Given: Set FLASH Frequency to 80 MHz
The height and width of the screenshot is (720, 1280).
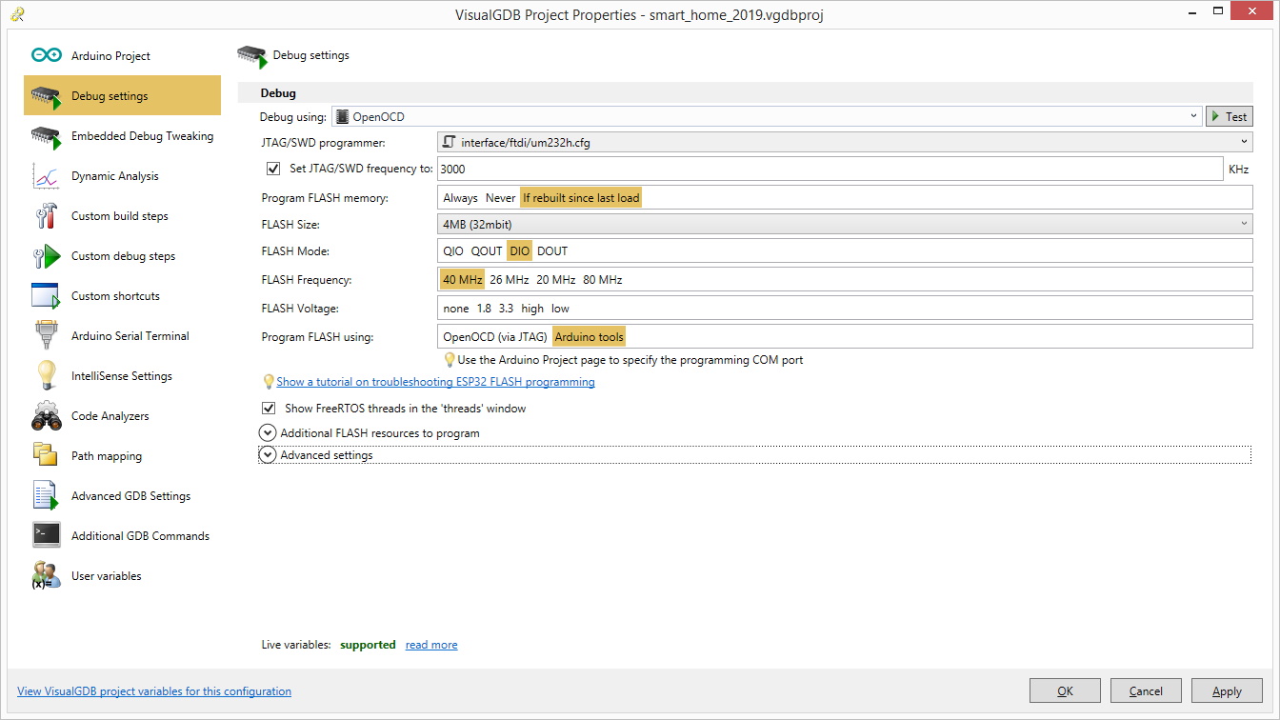Looking at the screenshot, I should (x=603, y=280).
